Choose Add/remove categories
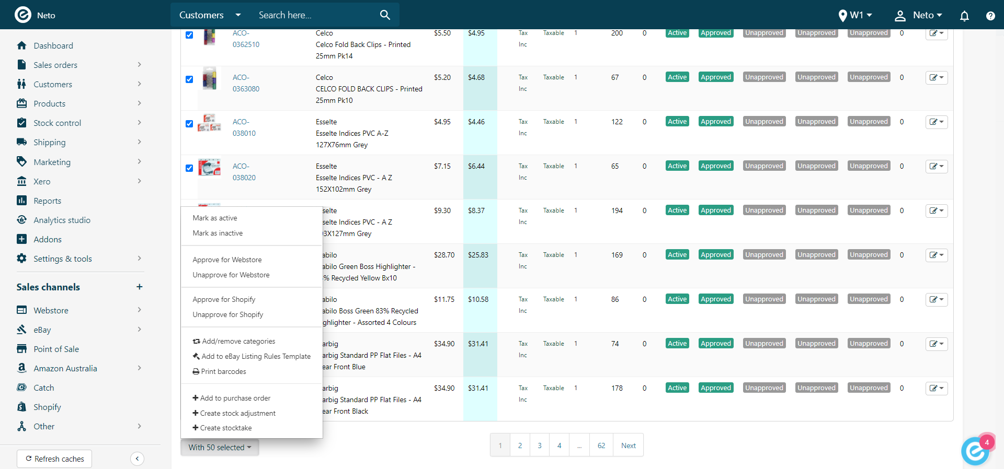Screen dimensions: 1004x469 coord(234,341)
